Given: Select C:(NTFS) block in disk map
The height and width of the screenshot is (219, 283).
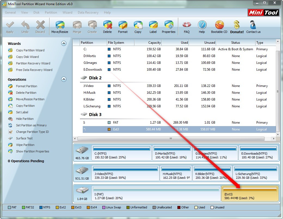Looking at the screenshot, I should (121, 153).
